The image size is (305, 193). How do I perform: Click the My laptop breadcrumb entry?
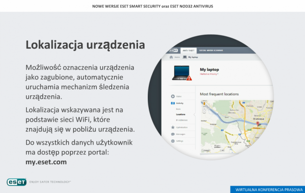191,57
